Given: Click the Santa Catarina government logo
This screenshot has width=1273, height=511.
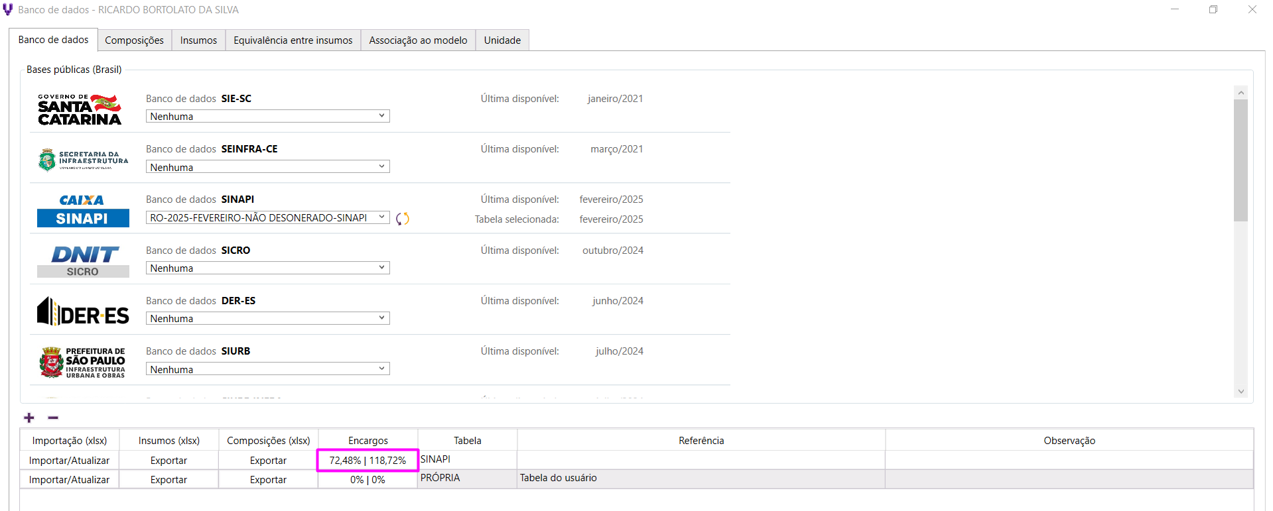Looking at the screenshot, I should pos(80,110).
